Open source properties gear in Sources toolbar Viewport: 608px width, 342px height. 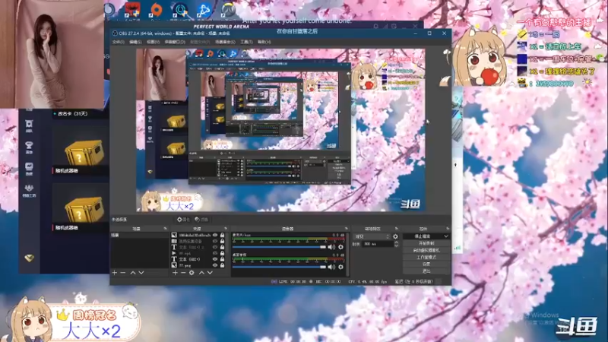coord(192,273)
